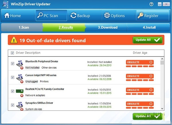172x125 pixels.
Task: Click info icon on Realtek OBSOLETE badge
Action: point(151,90)
